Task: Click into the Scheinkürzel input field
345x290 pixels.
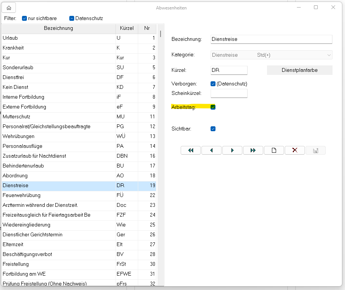Action: (x=229, y=93)
